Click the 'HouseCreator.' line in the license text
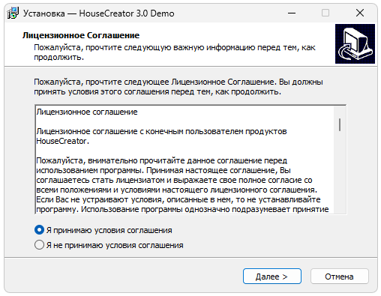 pyautogui.click(x=63, y=141)
